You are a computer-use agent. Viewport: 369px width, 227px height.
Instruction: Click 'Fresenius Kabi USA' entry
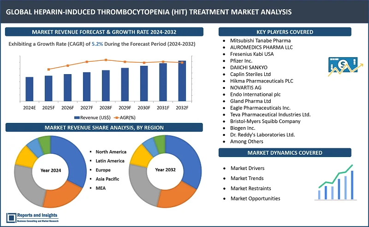[252, 54]
